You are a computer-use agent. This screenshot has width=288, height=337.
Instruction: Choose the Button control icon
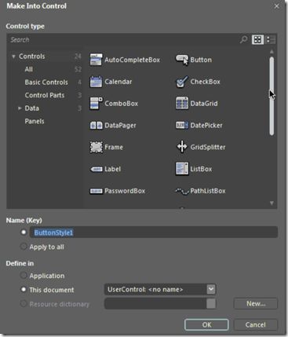182,60
